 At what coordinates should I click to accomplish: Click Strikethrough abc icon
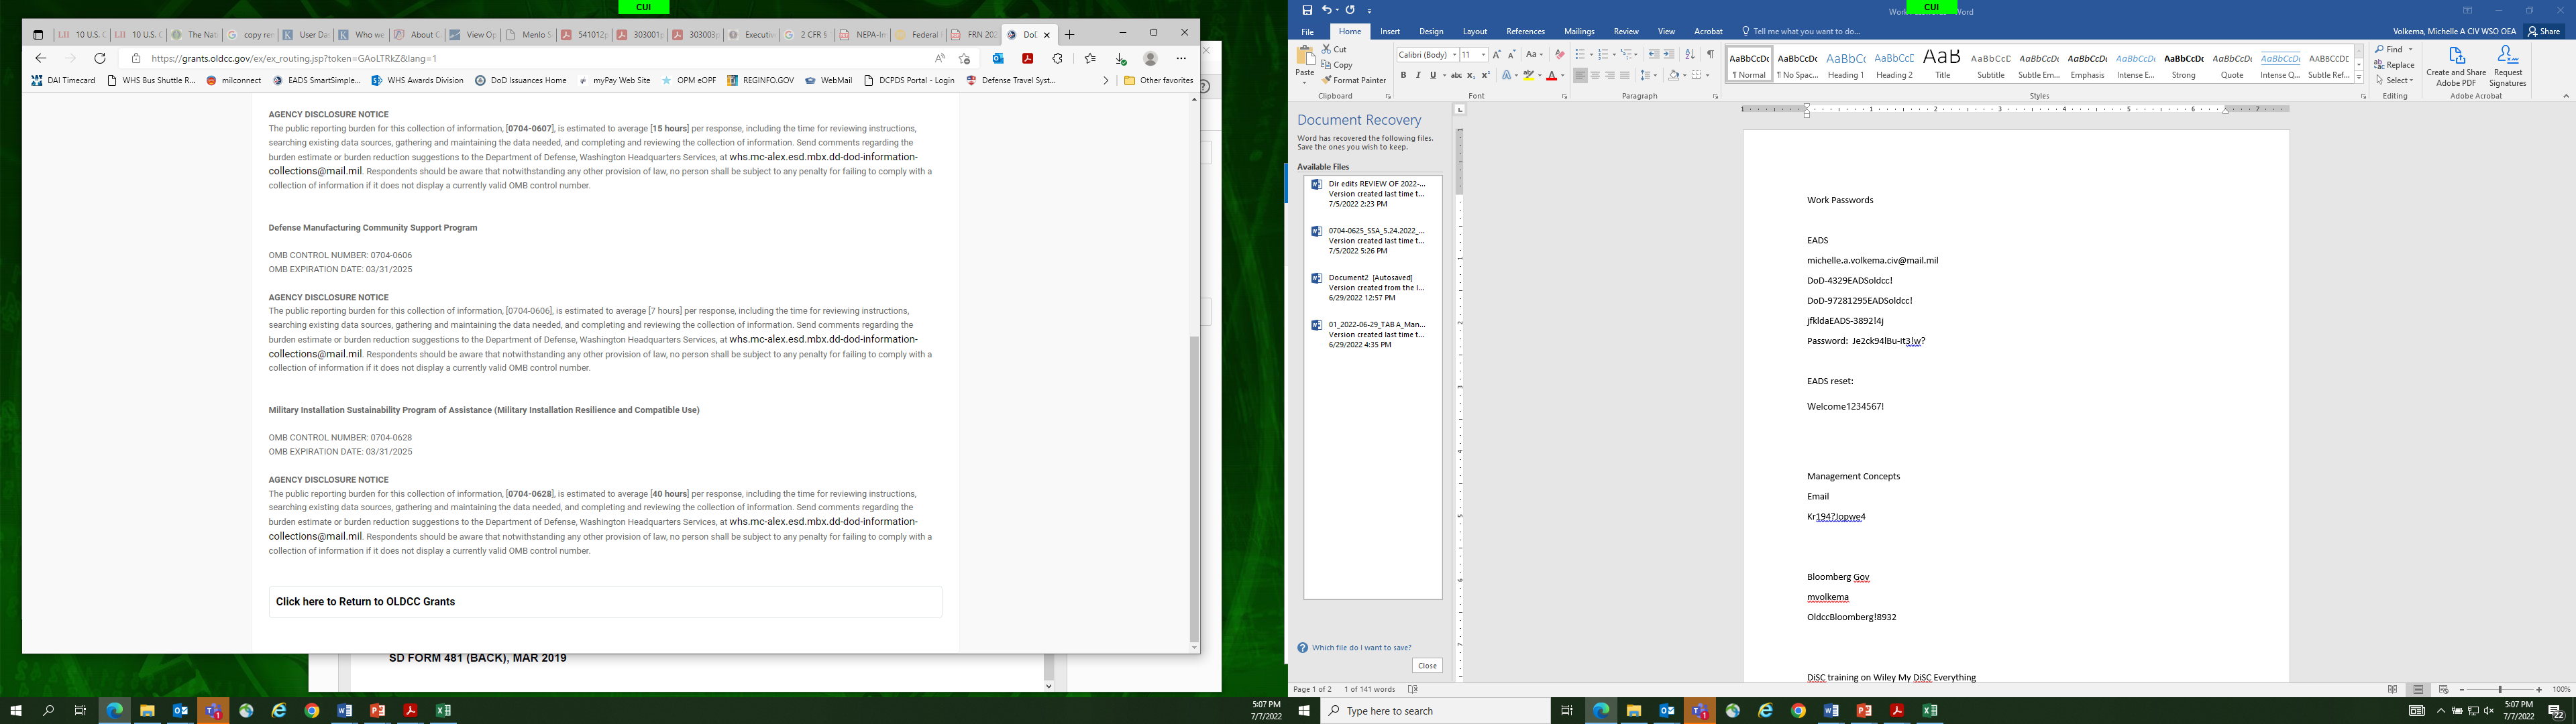click(1456, 76)
